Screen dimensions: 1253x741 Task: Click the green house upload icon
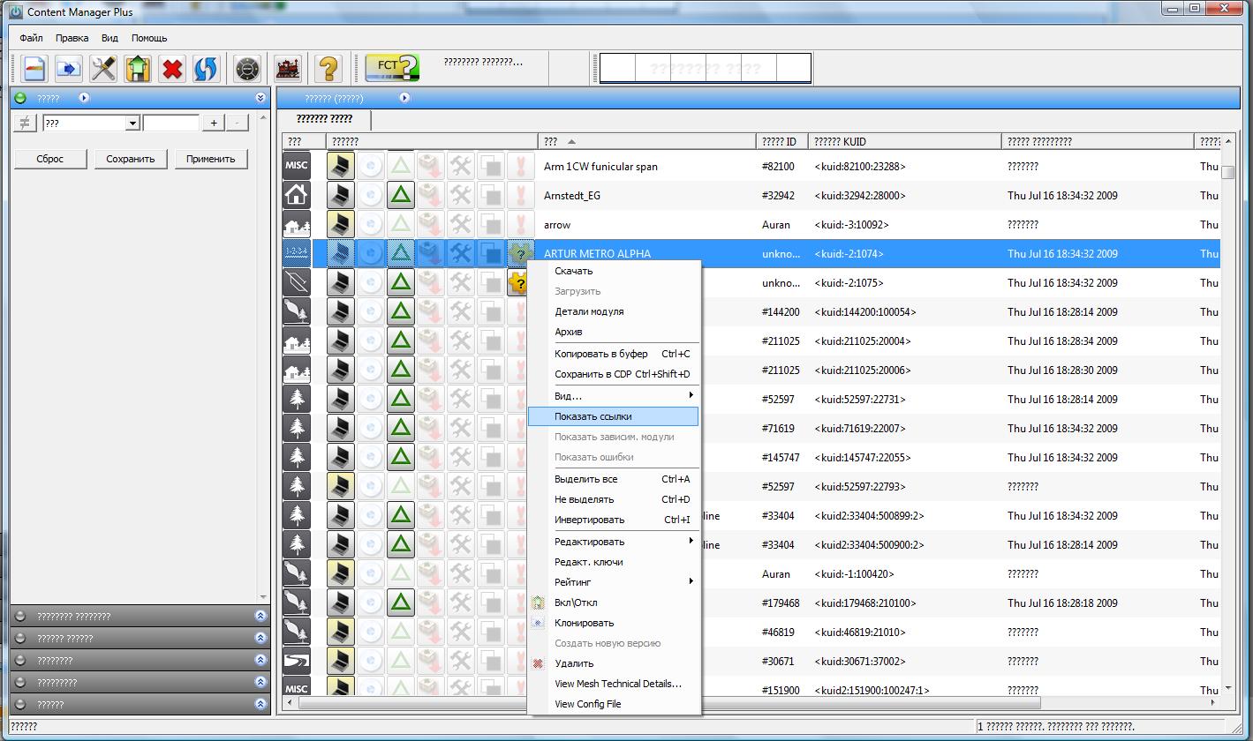click(x=137, y=68)
